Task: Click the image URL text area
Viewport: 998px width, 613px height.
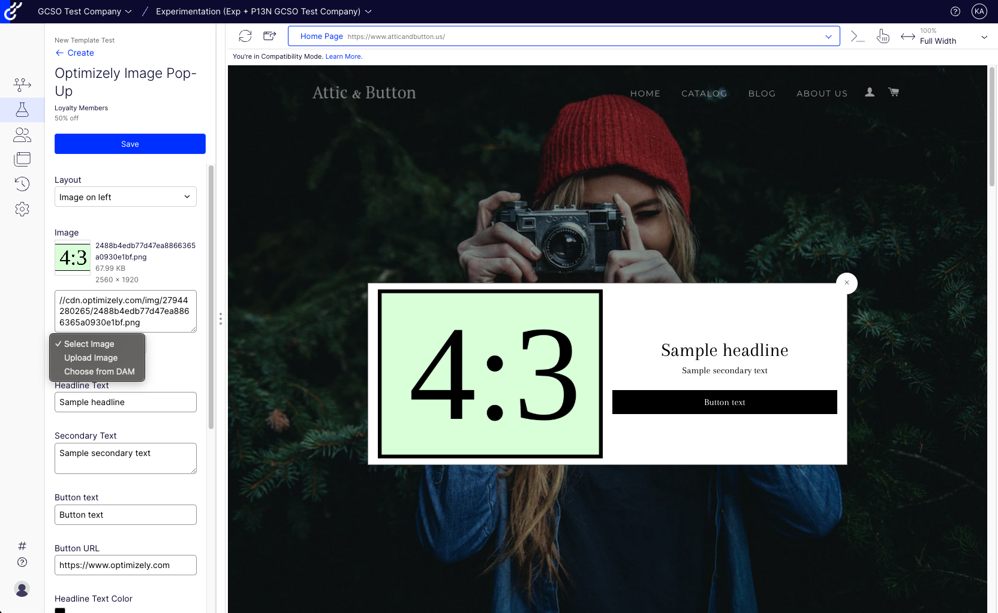Action: (x=125, y=311)
